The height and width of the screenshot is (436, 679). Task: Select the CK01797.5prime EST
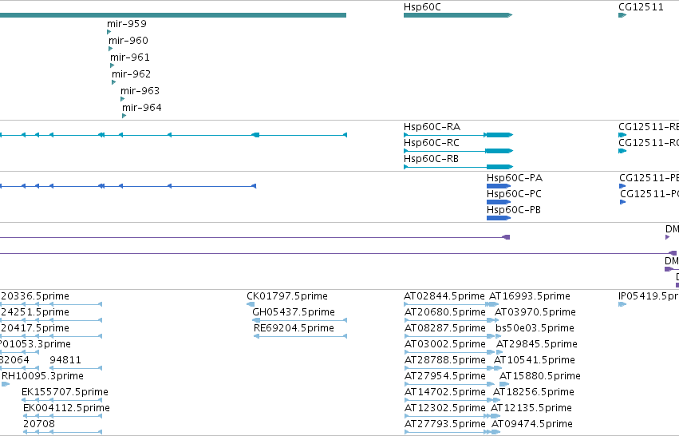coord(251,304)
